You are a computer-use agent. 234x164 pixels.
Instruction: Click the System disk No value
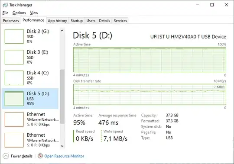169,127
